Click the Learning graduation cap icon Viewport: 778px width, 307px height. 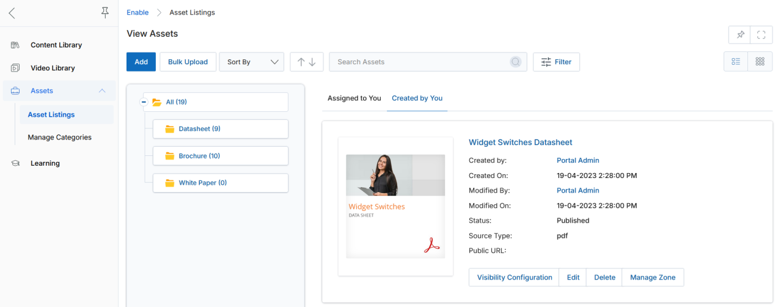coord(15,163)
